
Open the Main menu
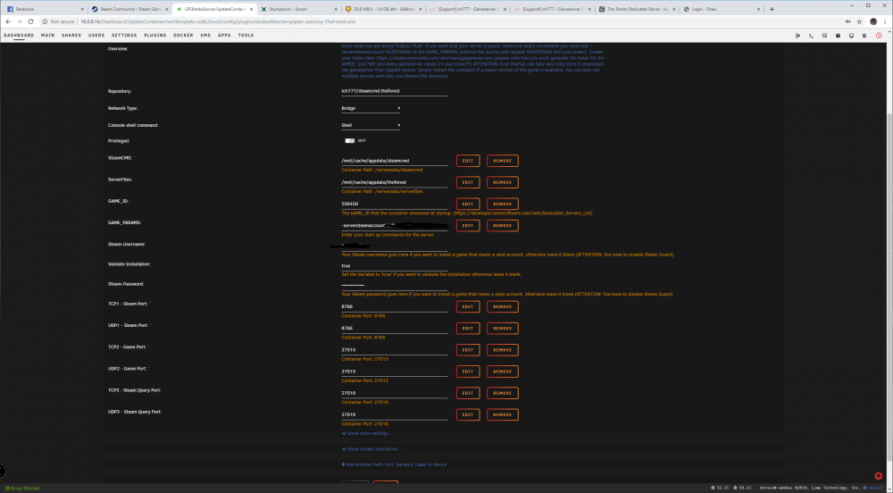[48, 36]
